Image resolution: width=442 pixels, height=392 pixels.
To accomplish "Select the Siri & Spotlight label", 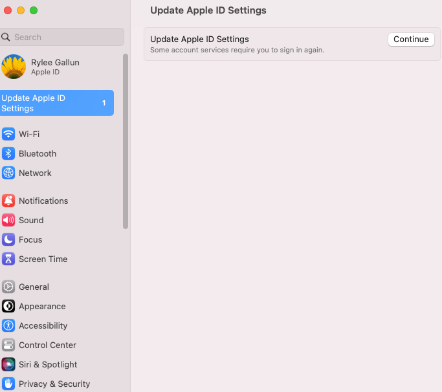I will (x=48, y=365).
